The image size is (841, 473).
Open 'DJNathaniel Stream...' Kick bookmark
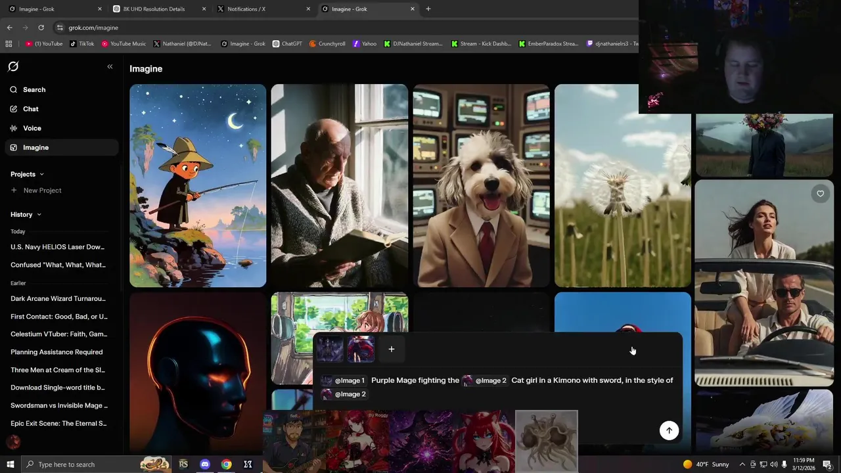tap(413, 44)
